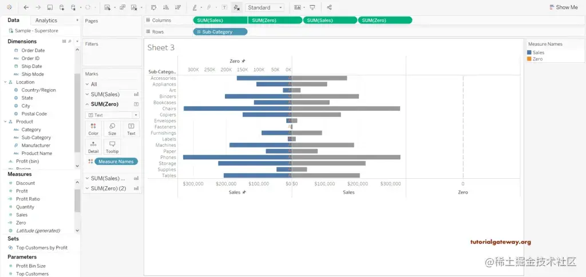Click the Undo back arrow
The height and width of the screenshot is (277, 586).
click(x=26, y=7)
